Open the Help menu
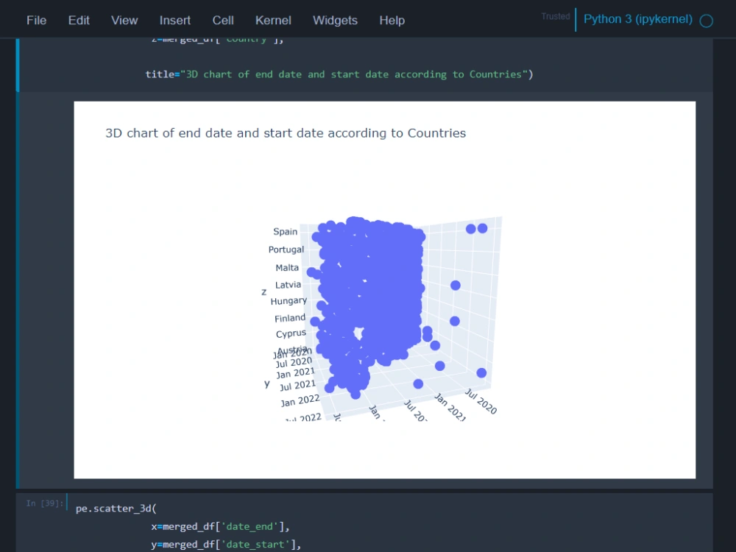Viewport: 736px width, 552px height. click(392, 20)
